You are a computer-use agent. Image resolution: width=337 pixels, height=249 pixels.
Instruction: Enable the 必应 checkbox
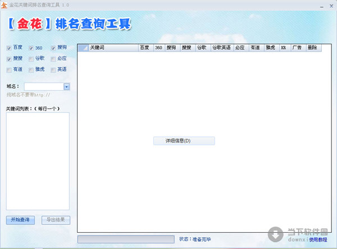(53, 59)
